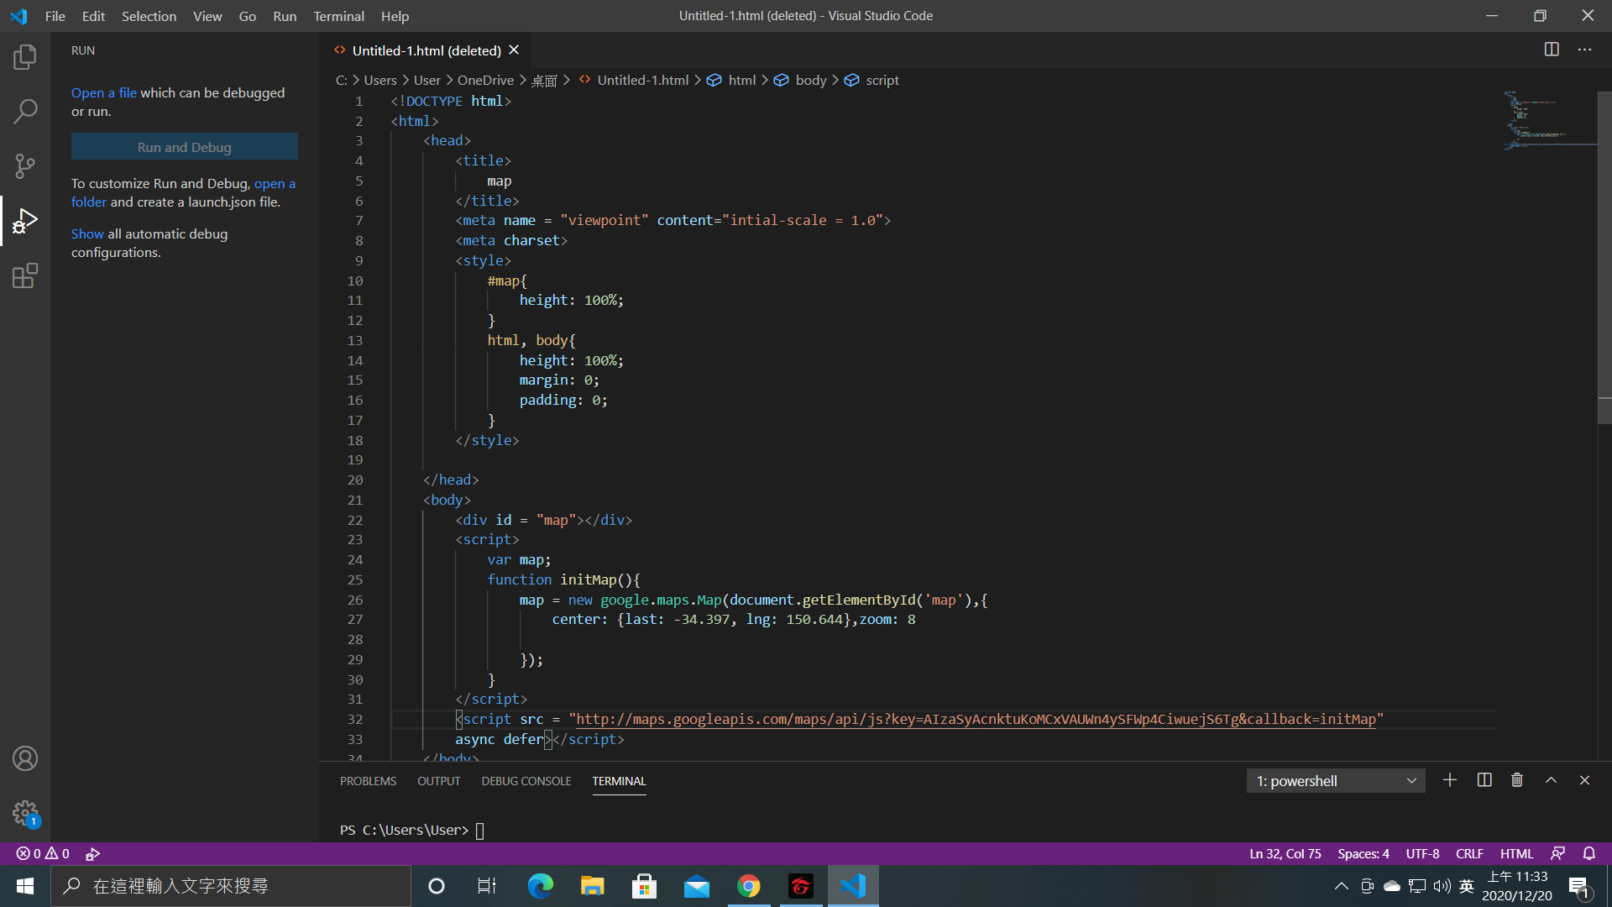The image size is (1612, 907).
Task: Maximize the panel size with chevron
Action: coord(1551,780)
